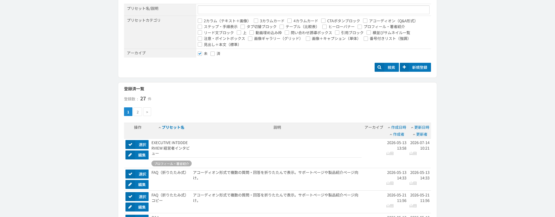
Task: Check the archive 済 checkbox
Action: (x=212, y=54)
